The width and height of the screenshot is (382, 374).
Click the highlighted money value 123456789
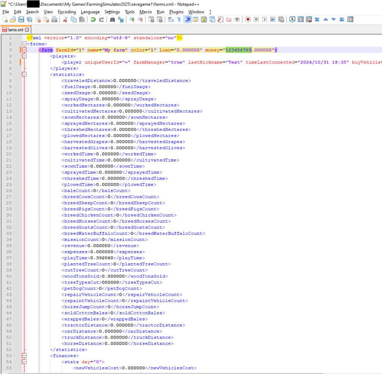239,50
